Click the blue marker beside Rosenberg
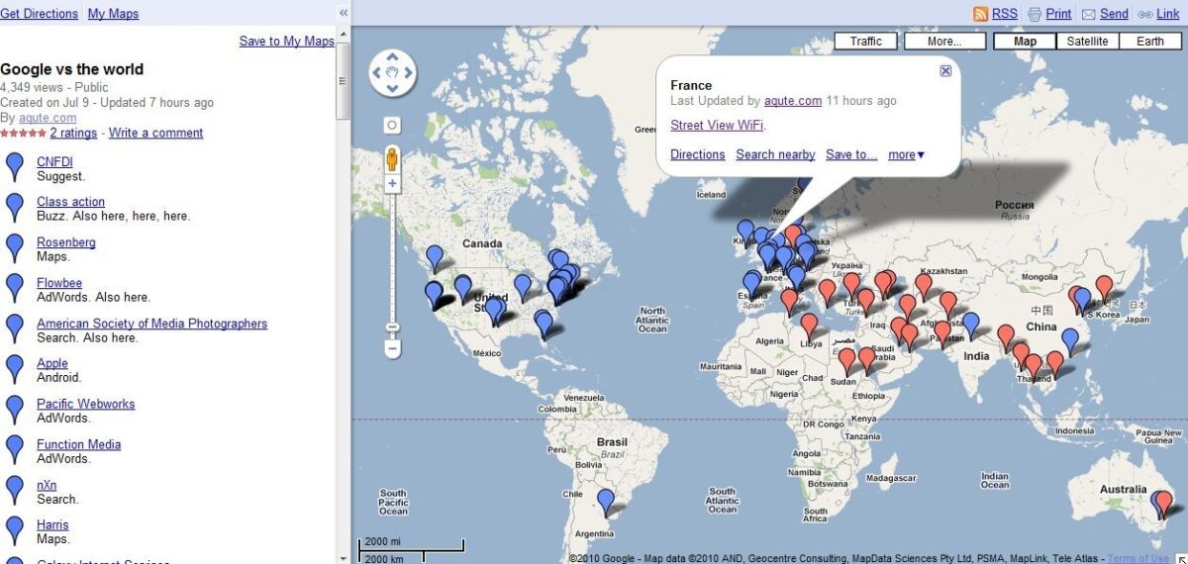This screenshot has height=564, width=1188. (x=15, y=247)
